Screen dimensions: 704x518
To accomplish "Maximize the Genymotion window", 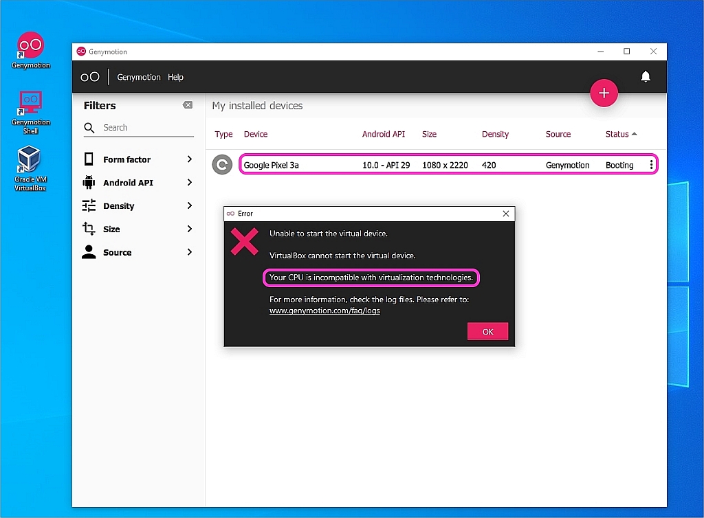I will click(x=627, y=52).
